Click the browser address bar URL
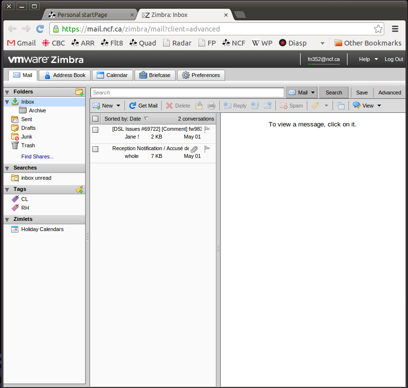The width and height of the screenshot is (408, 388). tap(141, 29)
